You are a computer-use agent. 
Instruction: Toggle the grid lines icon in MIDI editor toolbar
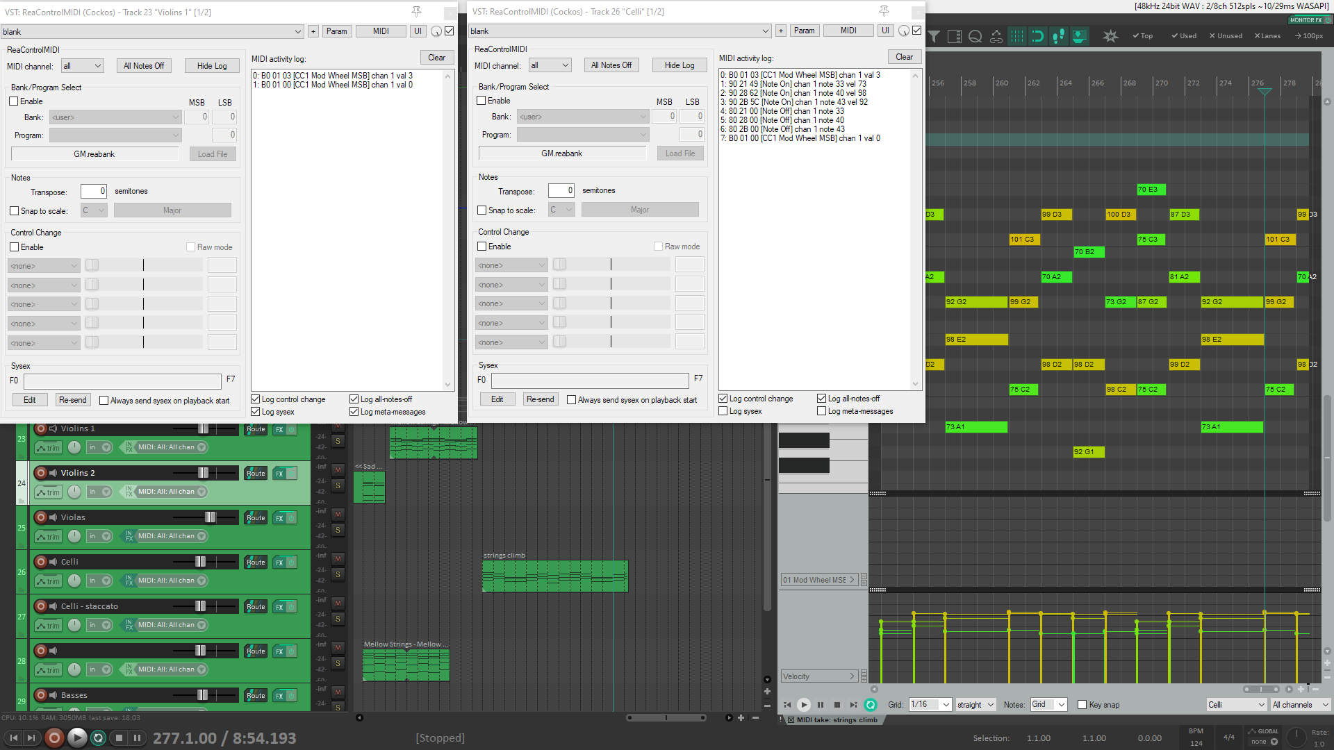tap(1016, 36)
